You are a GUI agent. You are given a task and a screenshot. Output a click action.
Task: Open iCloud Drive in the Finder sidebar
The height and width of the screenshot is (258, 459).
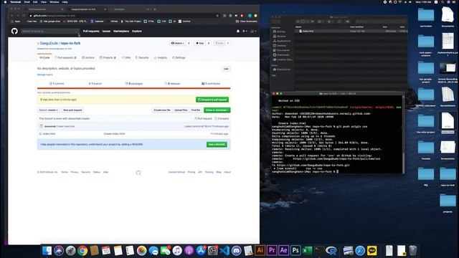point(282,70)
